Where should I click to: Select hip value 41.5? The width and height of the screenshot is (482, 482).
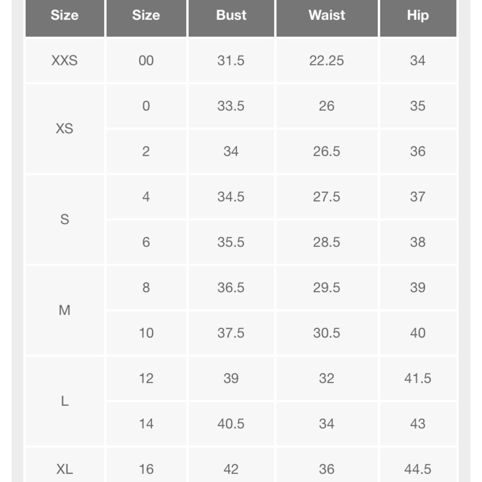[418, 378]
